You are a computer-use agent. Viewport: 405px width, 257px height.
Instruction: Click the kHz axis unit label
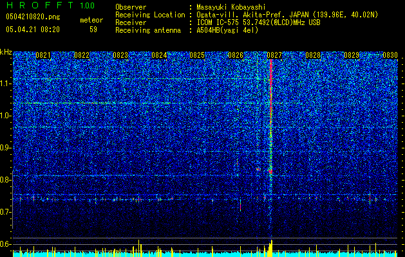pos(6,52)
